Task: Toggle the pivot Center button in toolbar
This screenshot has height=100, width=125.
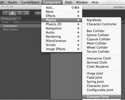Action: tap(38, 13)
